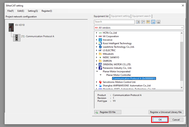Click the Leadshine Technology vendor logo
This screenshot has width=189, height=127.
(x=100, y=47)
